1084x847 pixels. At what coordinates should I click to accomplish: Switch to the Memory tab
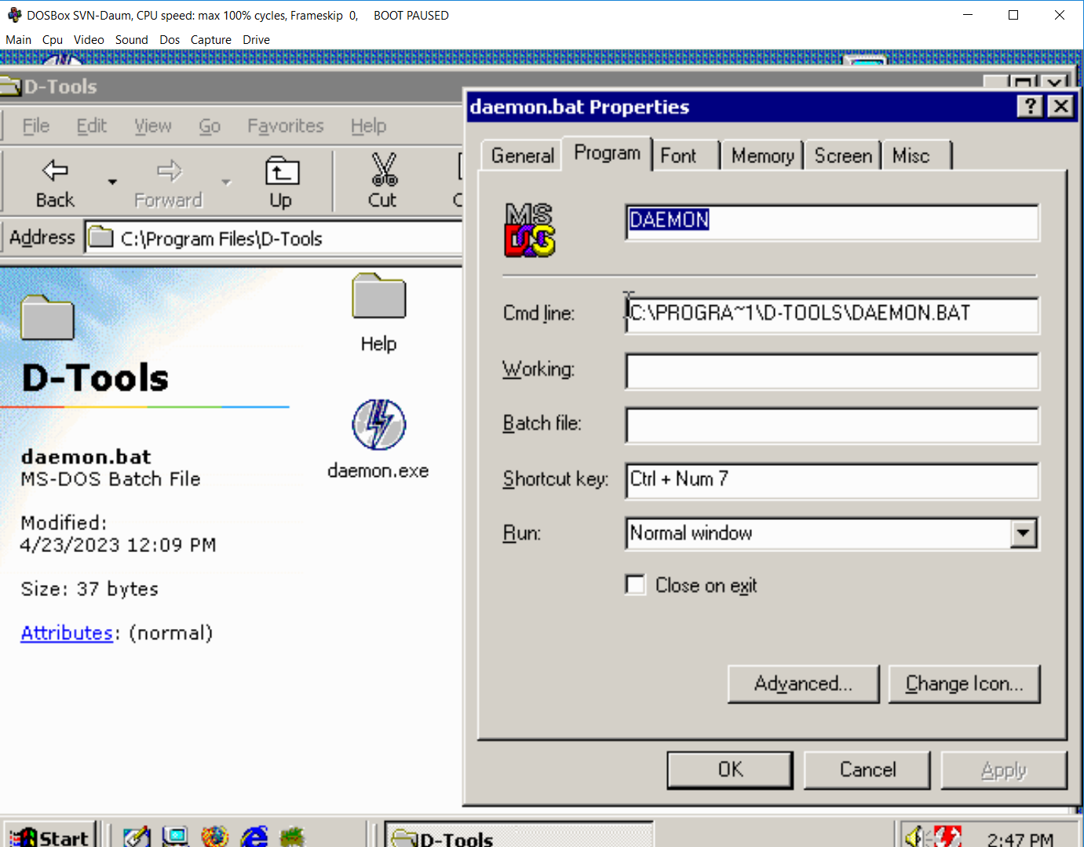click(x=763, y=156)
